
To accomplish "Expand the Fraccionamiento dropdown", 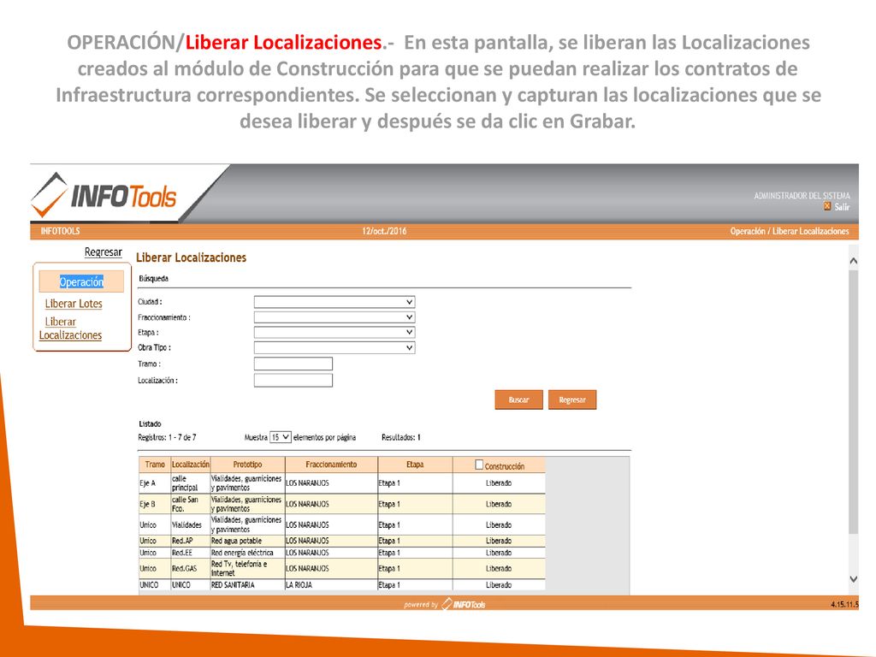I will tap(334, 317).
